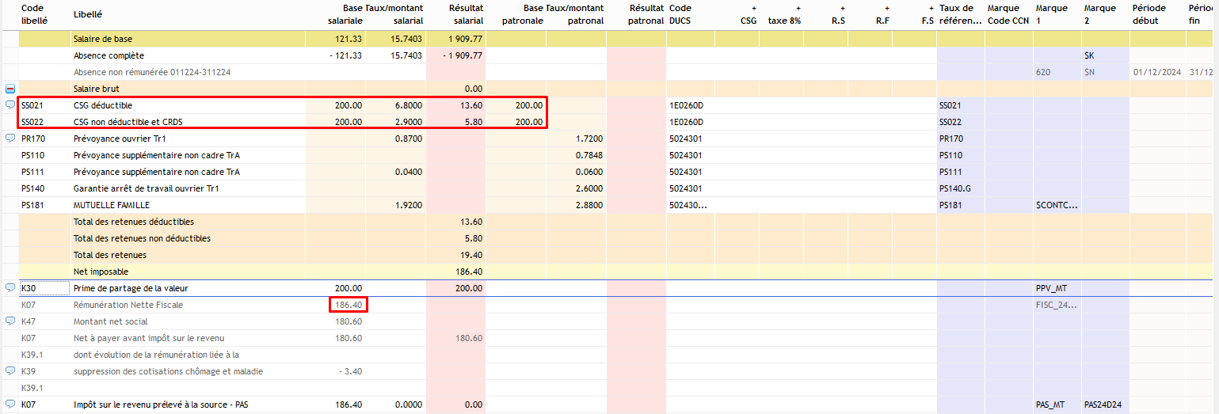This screenshot has width=1219, height=414.
Task: Click the Taux de référence column header
Action: [x=960, y=14]
